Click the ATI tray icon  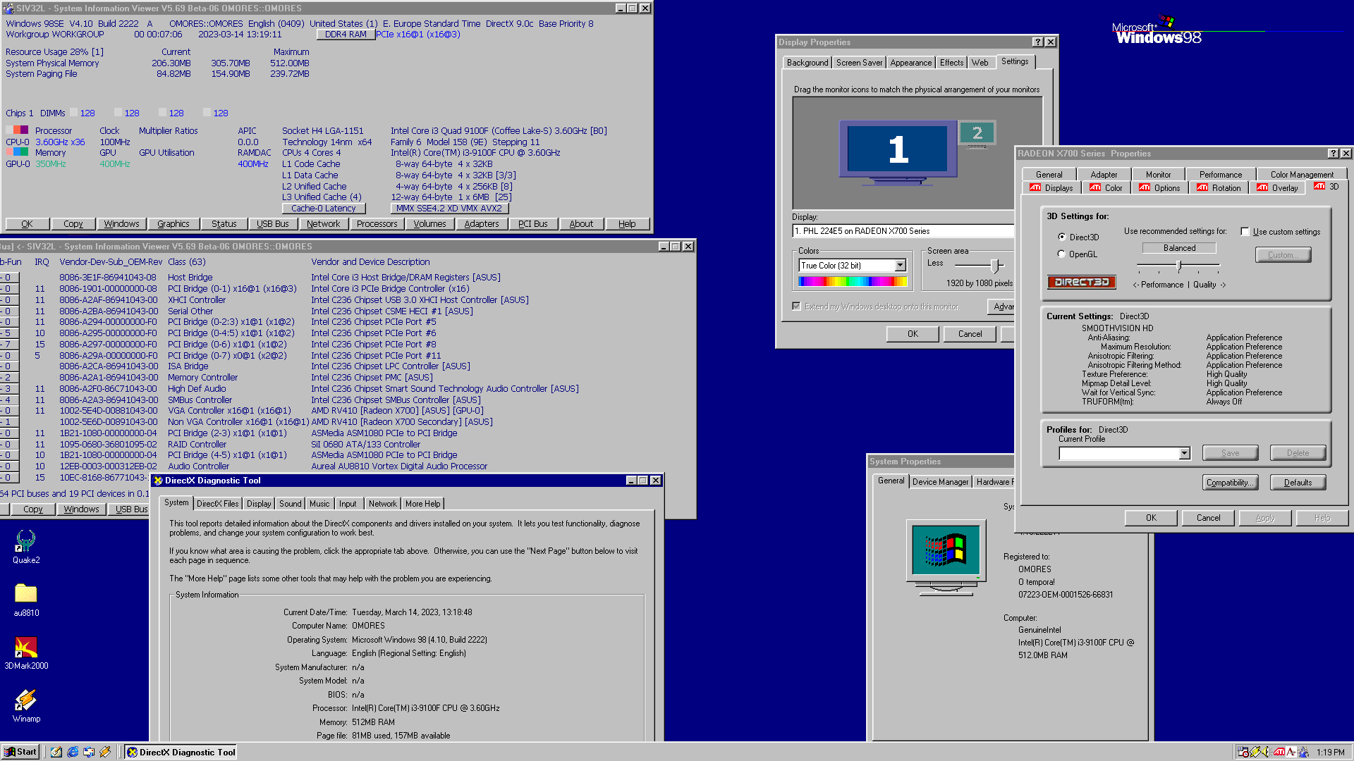(x=1279, y=752)
